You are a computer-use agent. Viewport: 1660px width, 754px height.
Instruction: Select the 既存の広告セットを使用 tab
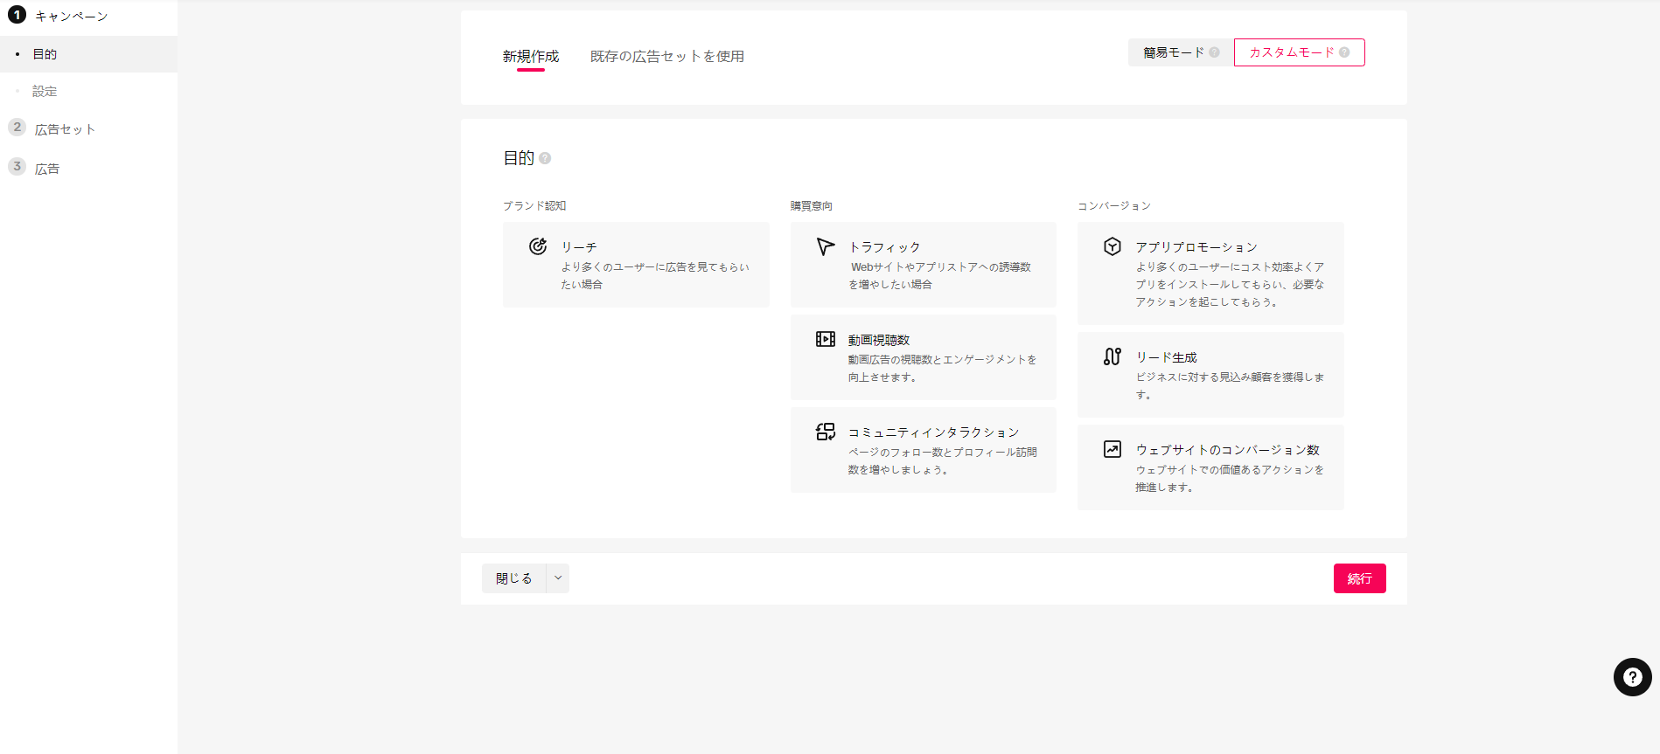click(x=666, y=57)
